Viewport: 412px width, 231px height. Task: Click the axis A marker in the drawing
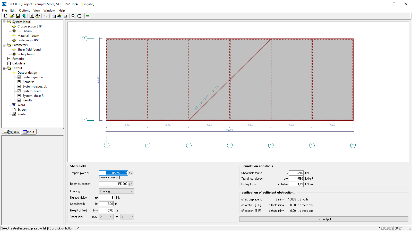coord(85,120)
